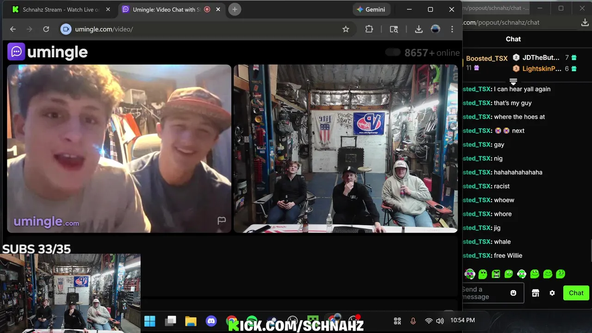Reload the umingle.com page
Image resolution: width=592 pixels, height=333 pixels.
coord(46,29)
